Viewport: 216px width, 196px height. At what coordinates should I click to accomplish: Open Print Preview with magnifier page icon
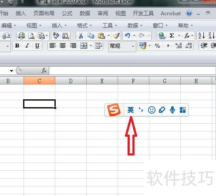(31, 36)
